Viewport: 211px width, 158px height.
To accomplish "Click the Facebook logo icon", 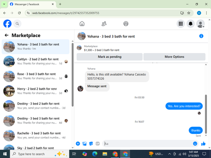I will pyautogui.click(x=7, y=24).
